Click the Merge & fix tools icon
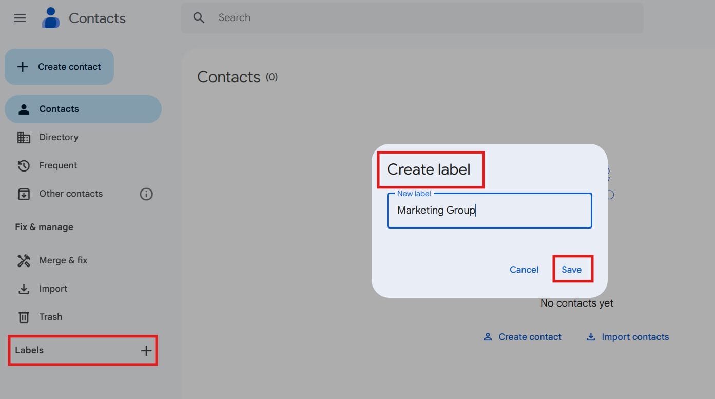Image resolution: width=715 pixels, height=399 pixels. coord(24,261)
